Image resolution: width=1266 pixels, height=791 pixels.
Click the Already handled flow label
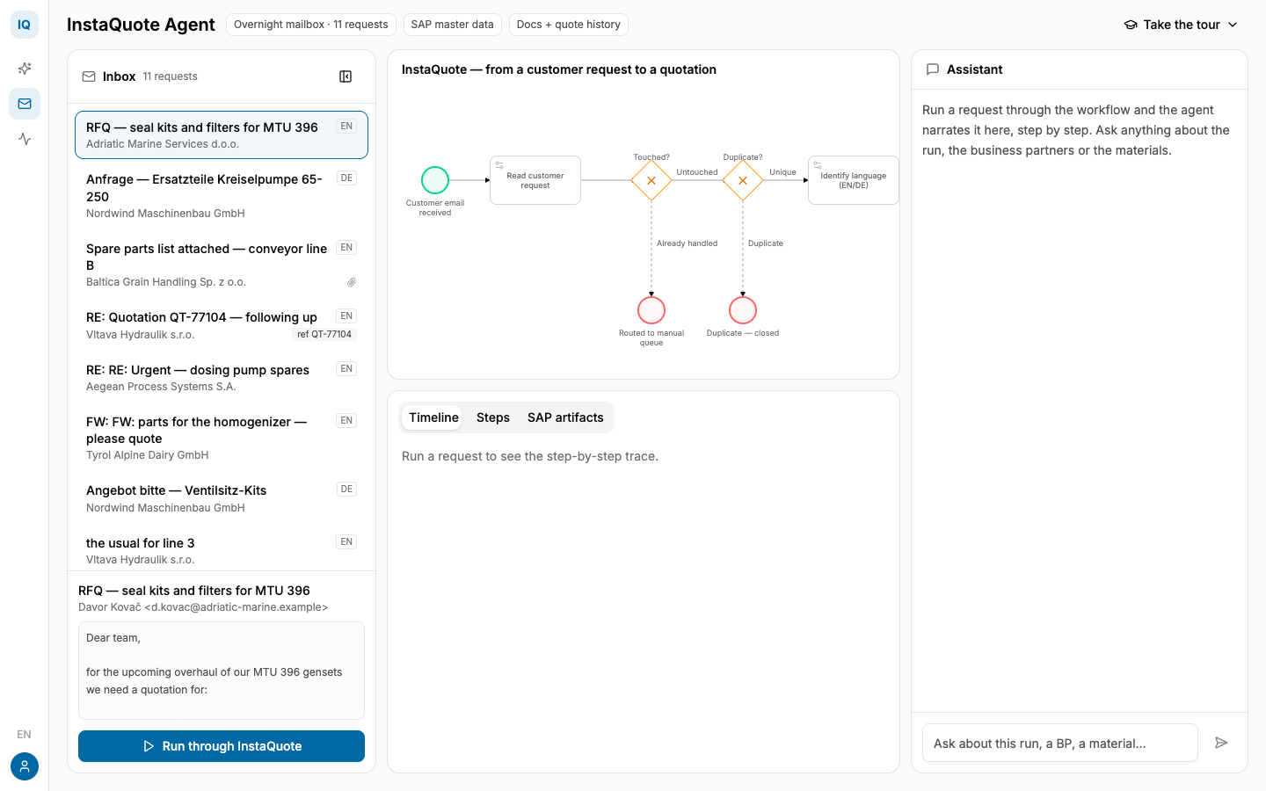pyautogui.click(x=687, y=243)
